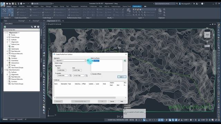The height and width of the screenshot is (124, 221).
Task: Click the Help button in dialog
Action: pyautogui.click(x=122, y=101)
